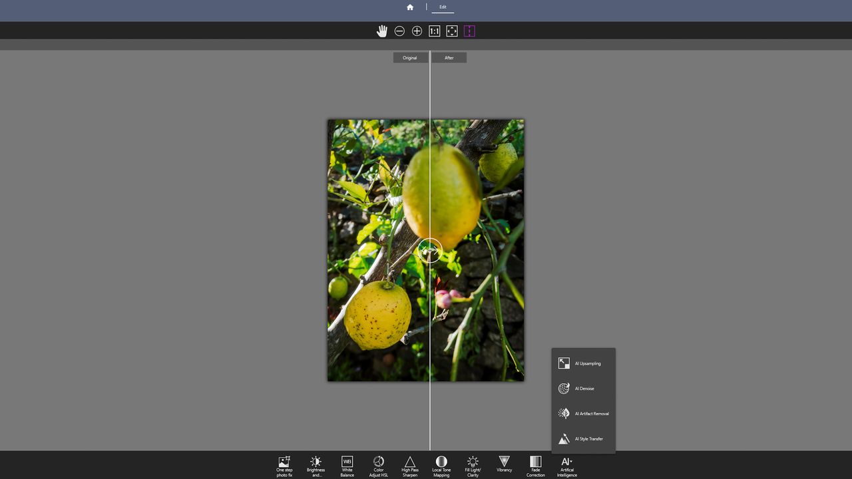Viewport: 852px width, 479px height.
Task: Grab the circular split-view slider handle
Action: click(x=430, y=250)
